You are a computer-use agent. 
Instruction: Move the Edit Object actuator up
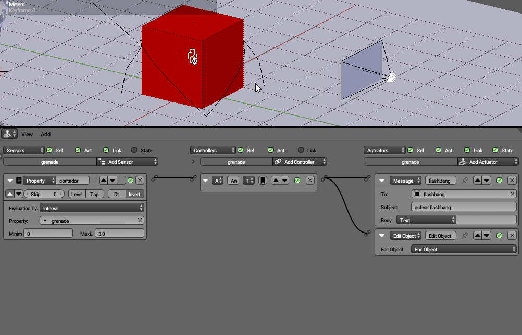tap(477, 236)
